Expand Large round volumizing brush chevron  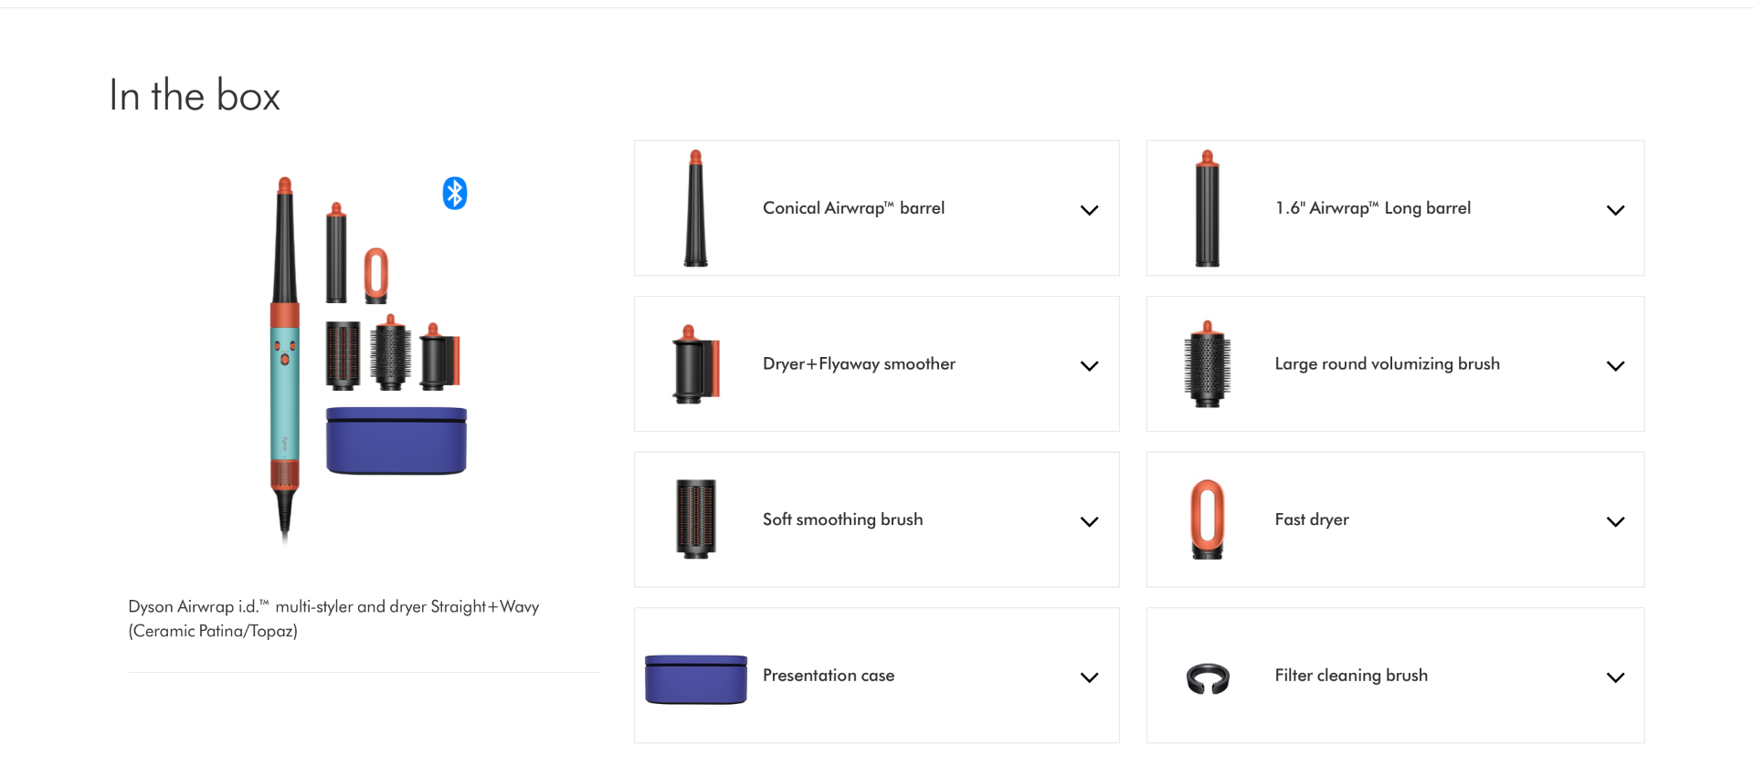tap(1615, 366)
